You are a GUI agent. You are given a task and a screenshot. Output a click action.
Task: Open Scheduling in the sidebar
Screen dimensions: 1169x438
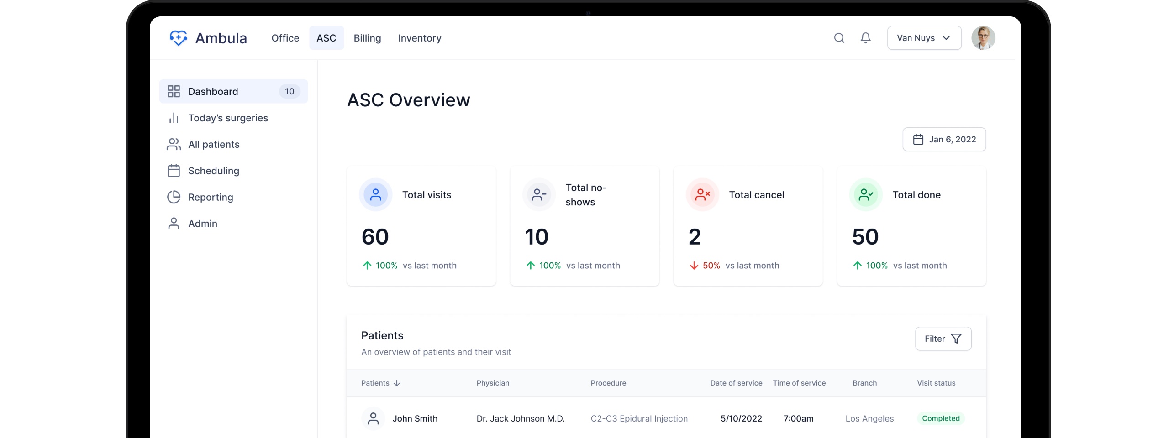coord(233,171)
